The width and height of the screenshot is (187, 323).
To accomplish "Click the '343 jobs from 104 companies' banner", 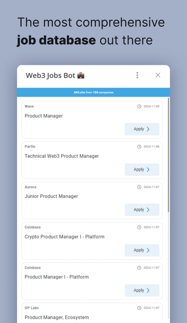I will pyautogui.click(x=93, y=92).
